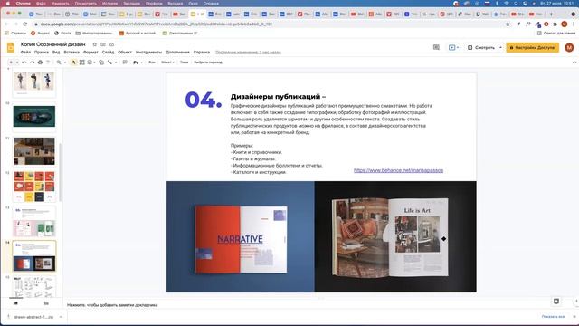Select the brown interior collage slide thumbnail
Viewport: 579px width, 326px height.
click(x=34, y=151)
